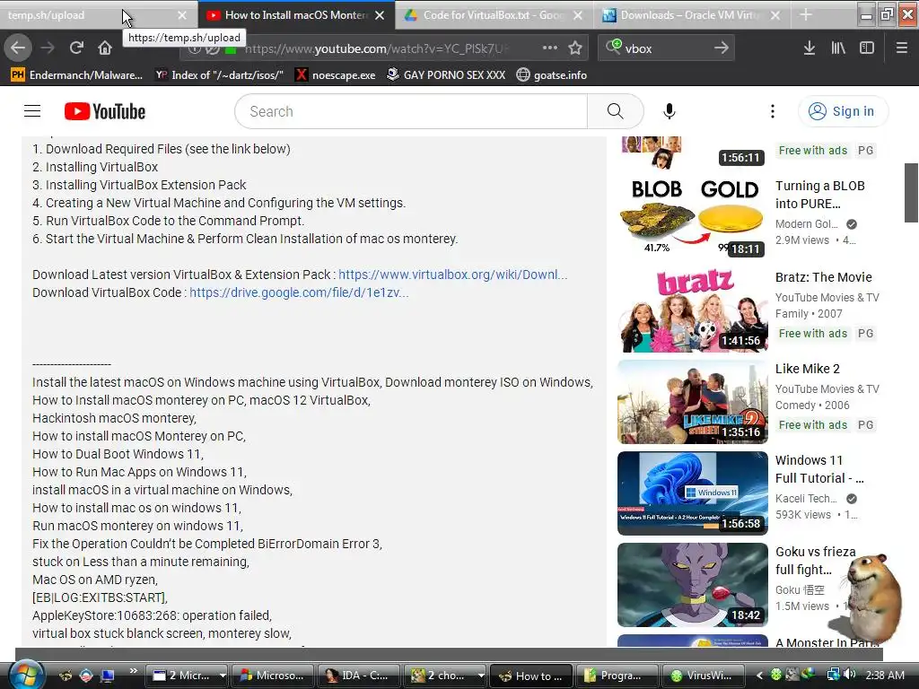Open the Goku vs frieza video thumbnail
Viewport: 919px width, 689px height.
[692, 585]
